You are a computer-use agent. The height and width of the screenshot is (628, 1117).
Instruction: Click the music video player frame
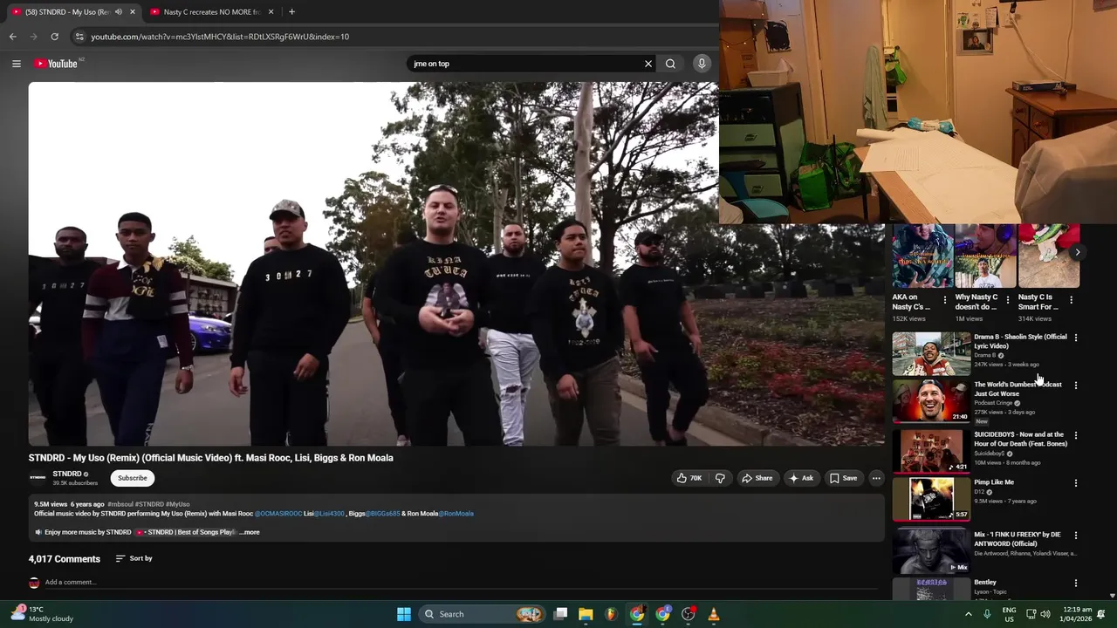[373, 263]
